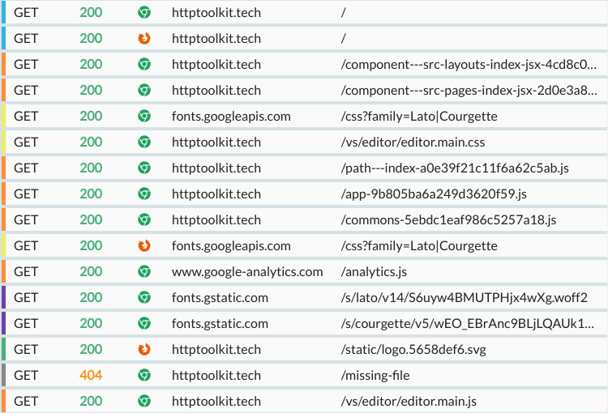Screen dimensions: 608x413
Task: Click the Chrome icon on the editor.main.js row
Action: (144, 402)
